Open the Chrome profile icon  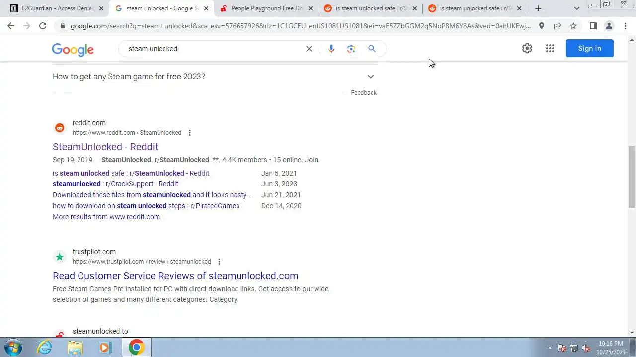pos(609,26)
